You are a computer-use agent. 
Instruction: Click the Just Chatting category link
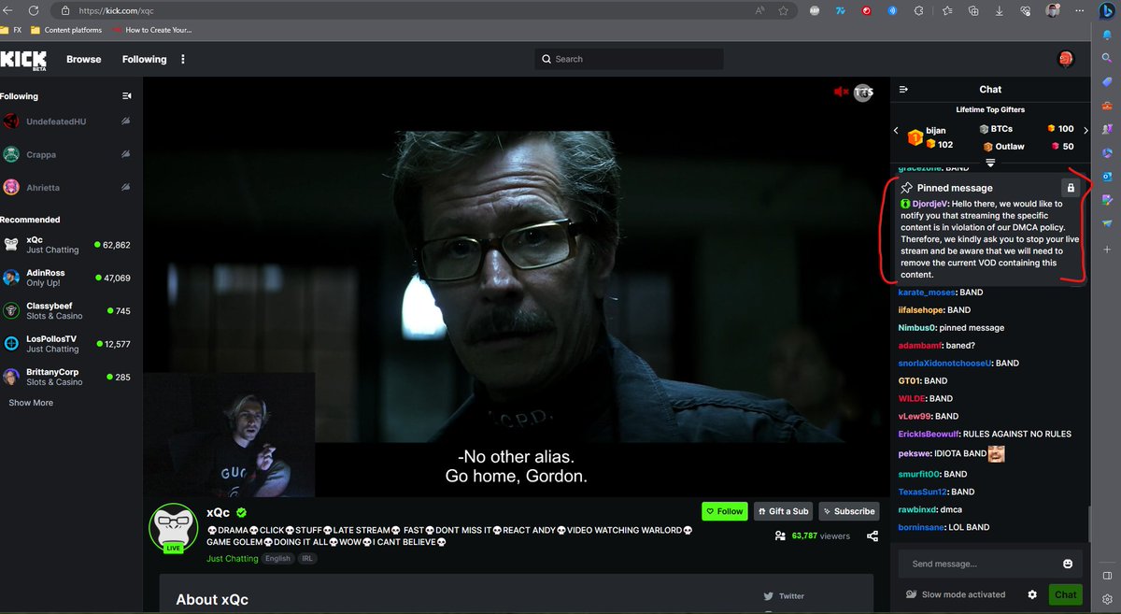pos(232,559)
